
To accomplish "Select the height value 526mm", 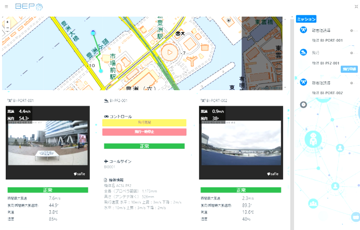I will tap(148, 197).
